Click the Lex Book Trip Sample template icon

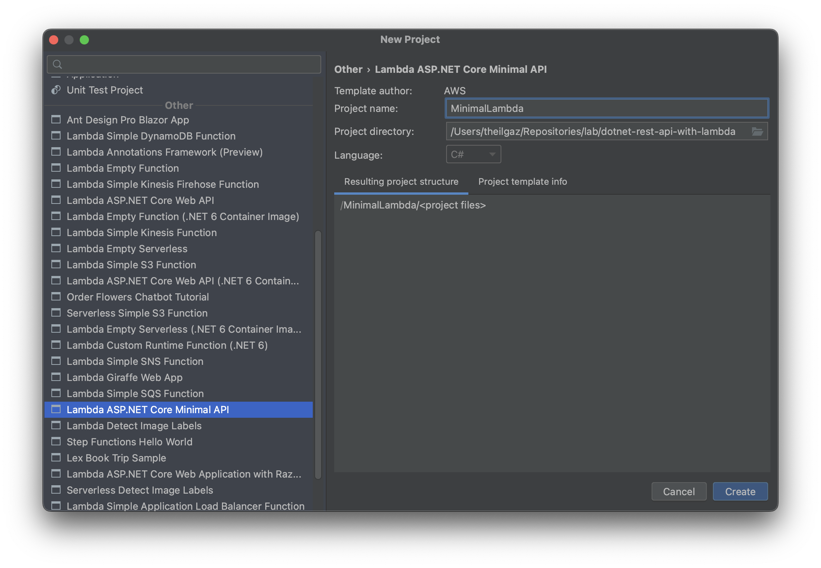(x=56, y=458)
